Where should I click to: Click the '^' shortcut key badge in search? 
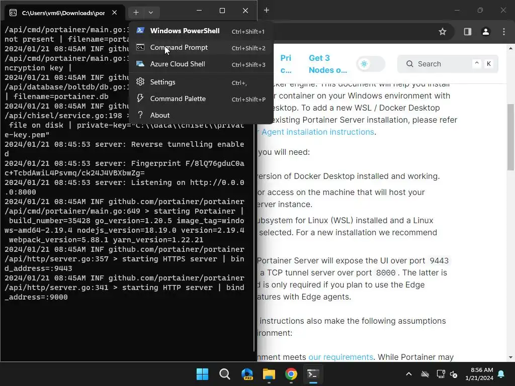[x=477, y=64]
